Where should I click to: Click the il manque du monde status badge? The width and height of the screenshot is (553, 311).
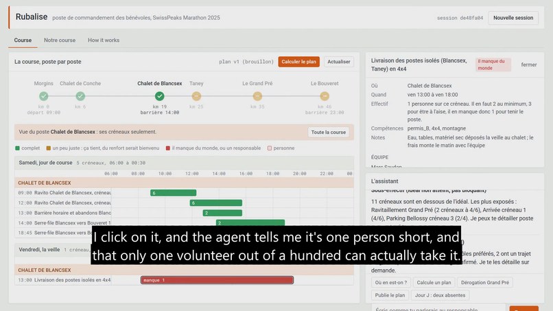[x=493, y=65]
